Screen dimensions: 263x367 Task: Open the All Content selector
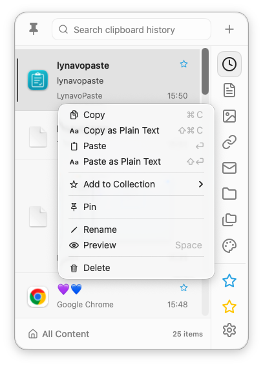coord(59,334)
